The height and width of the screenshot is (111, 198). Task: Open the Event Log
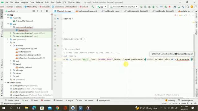click(170, 101)
